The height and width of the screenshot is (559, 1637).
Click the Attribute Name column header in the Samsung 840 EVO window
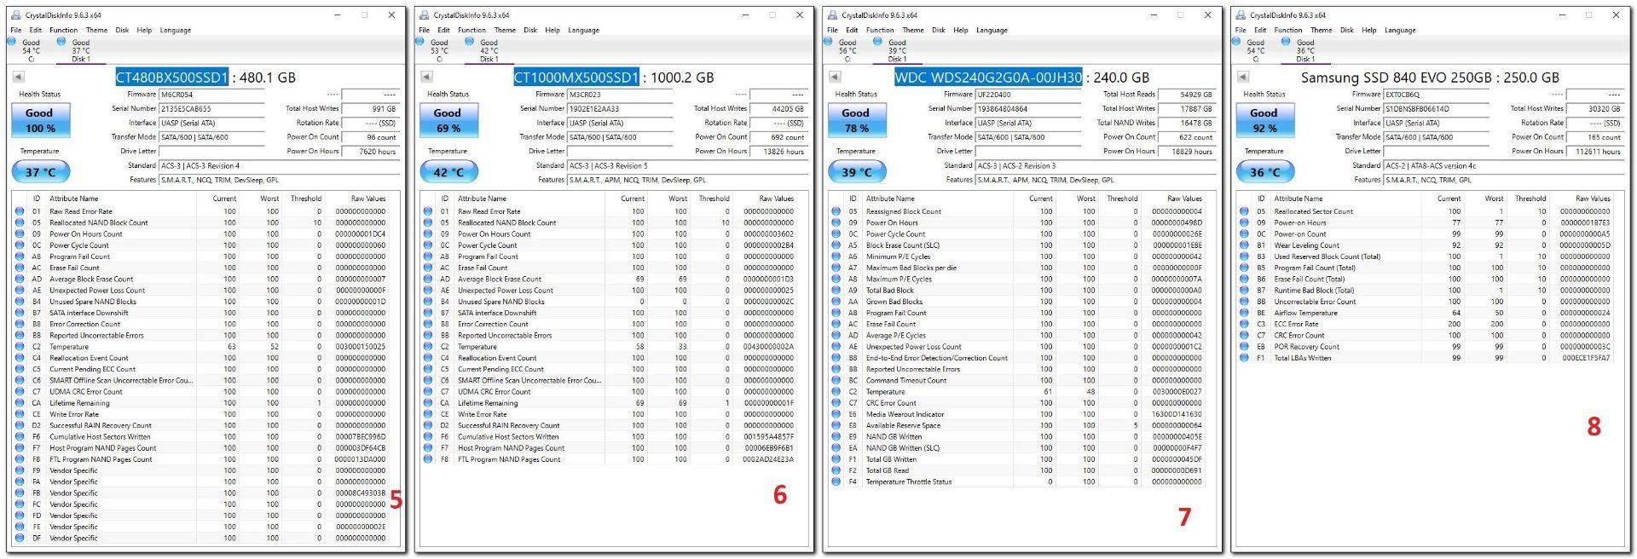1299,199
